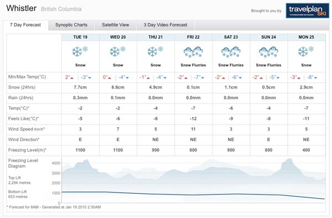332x218 pixels.
Task: Open the 3 Day Video Forecast tab
Action: tap(165, 25)
